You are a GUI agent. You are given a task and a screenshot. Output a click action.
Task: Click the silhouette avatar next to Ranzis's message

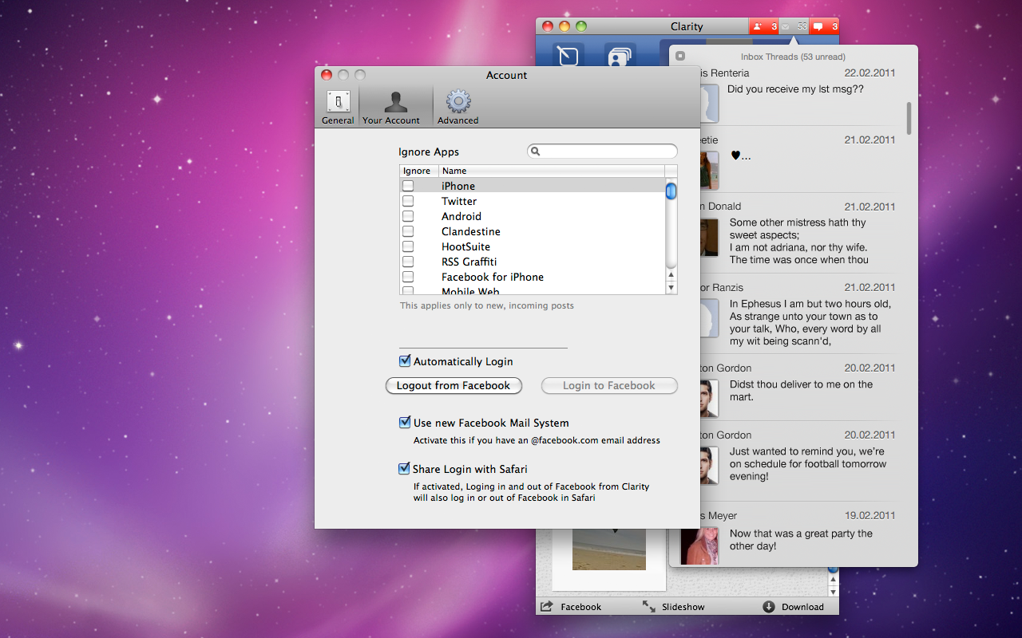pos(709,319)
